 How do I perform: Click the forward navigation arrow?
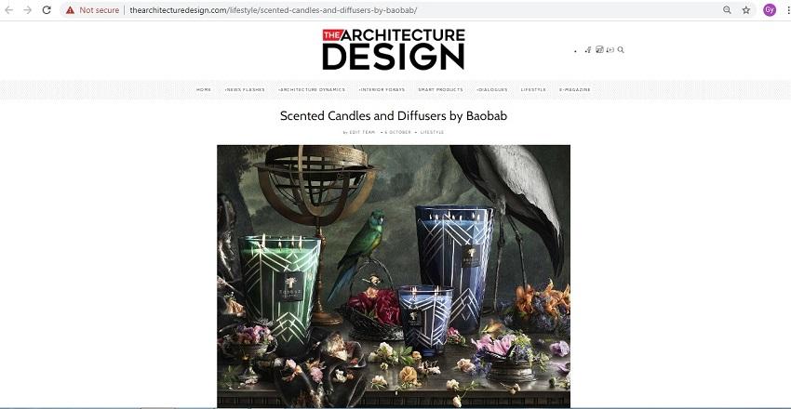tap(27, 10)
